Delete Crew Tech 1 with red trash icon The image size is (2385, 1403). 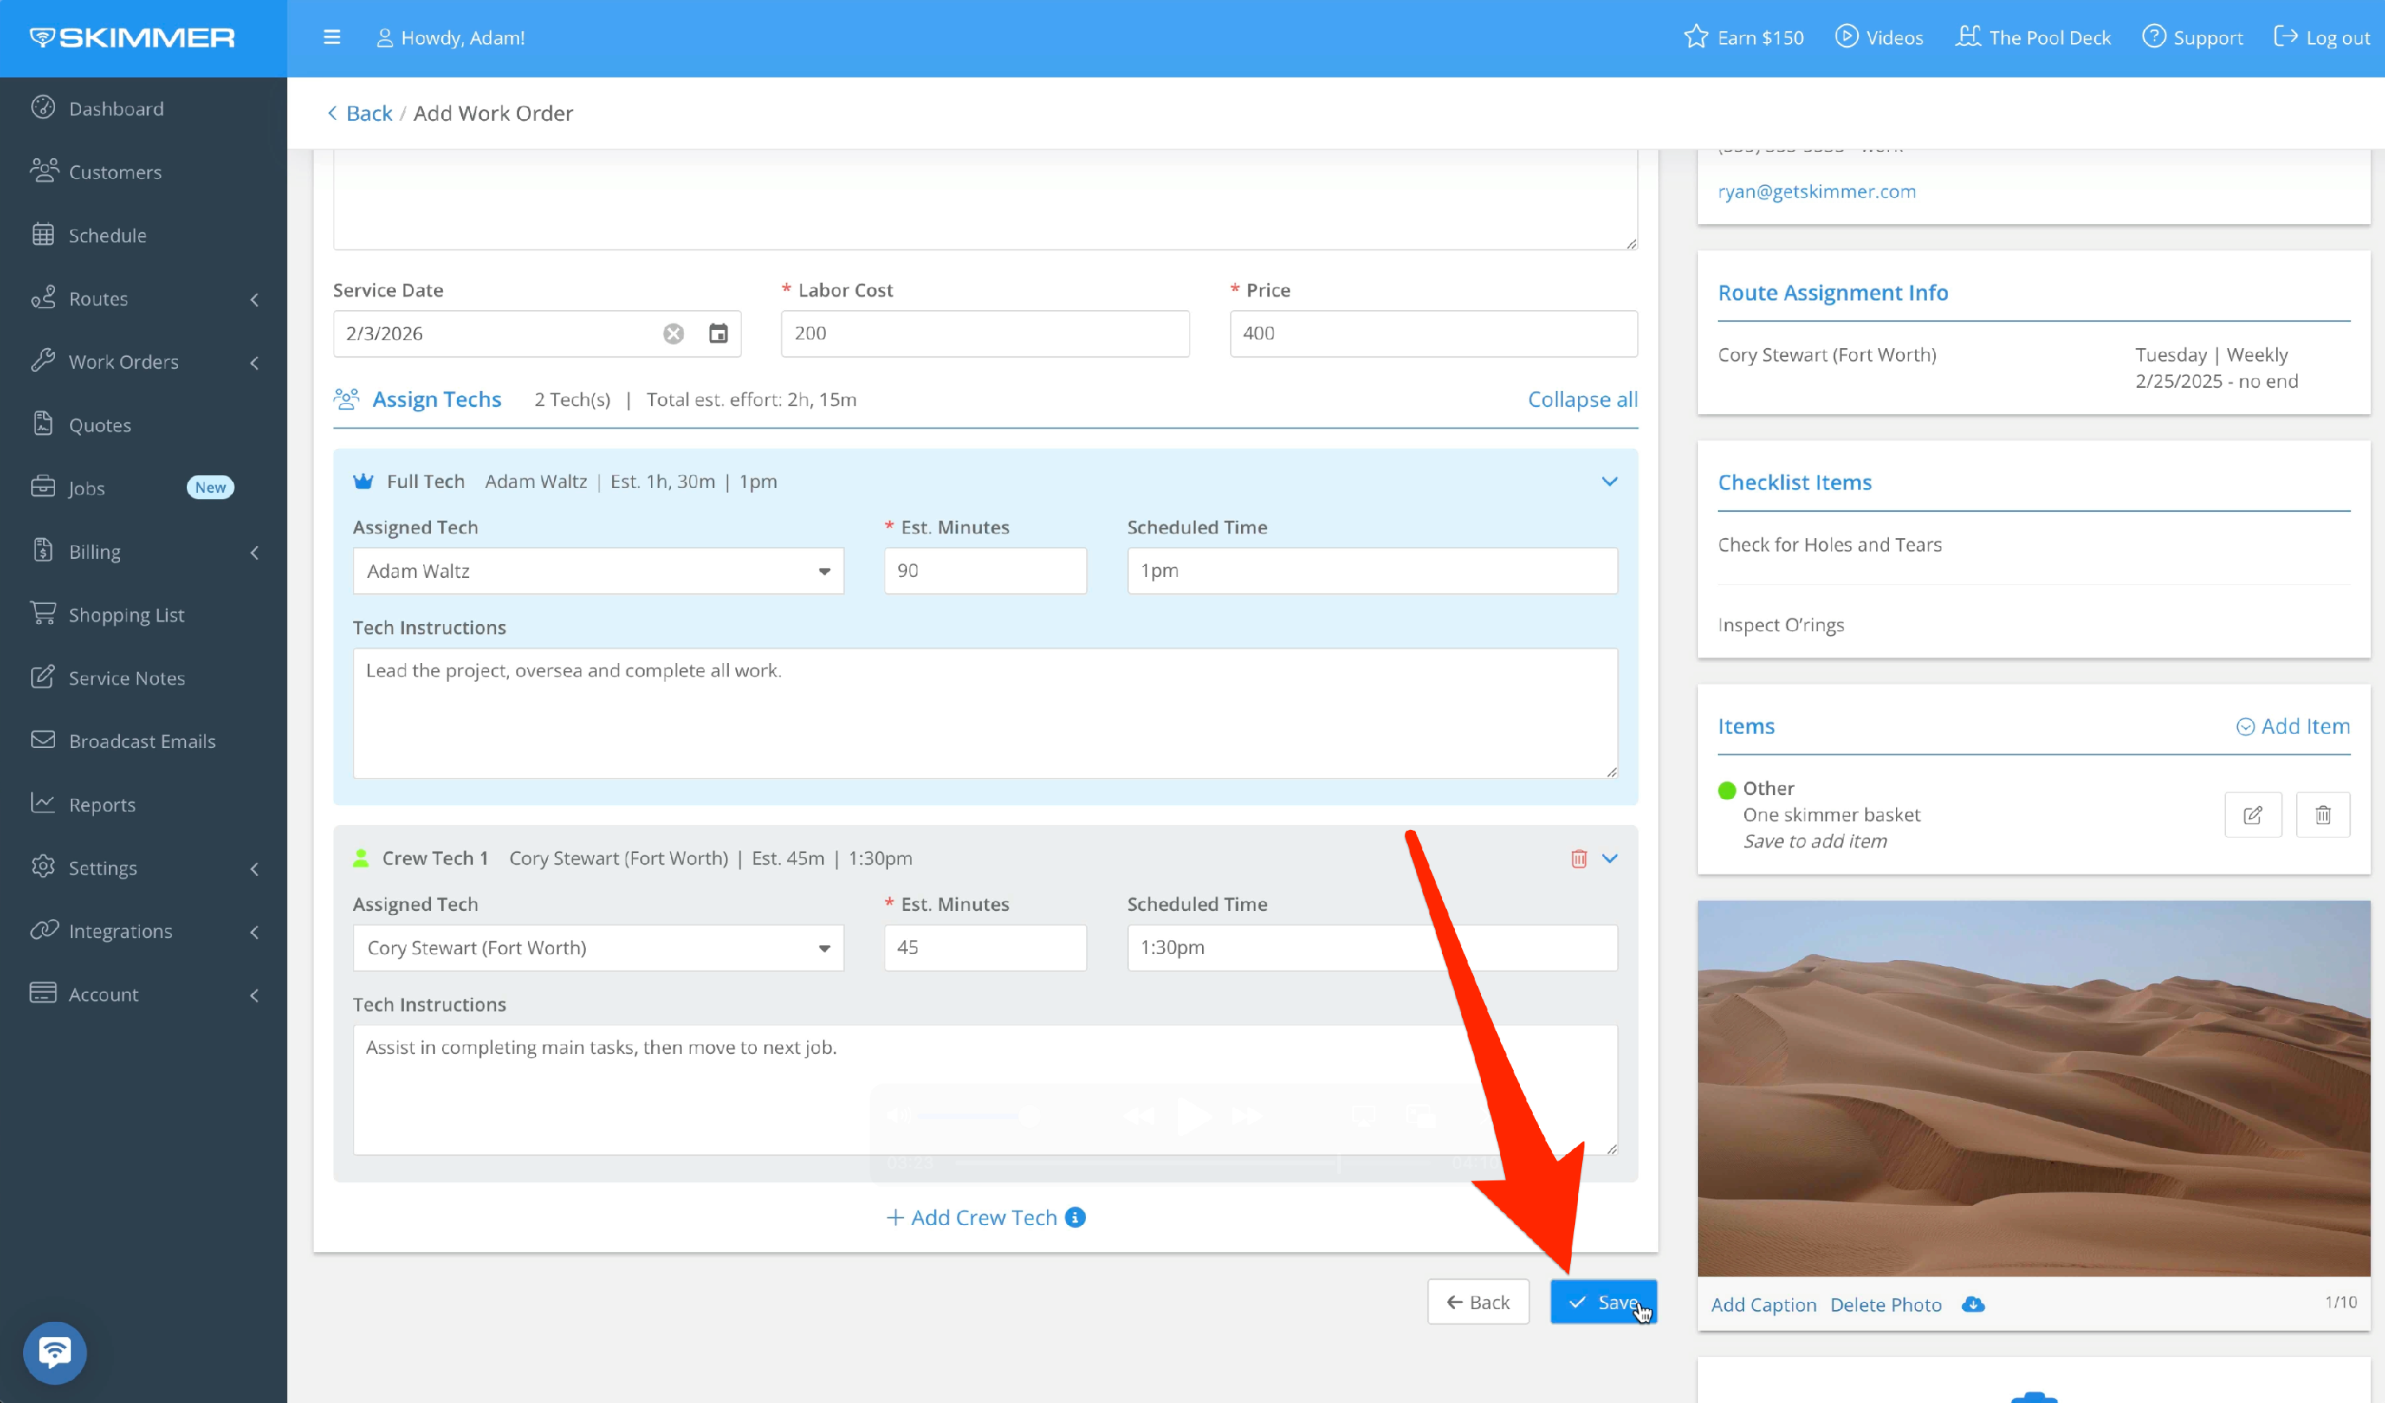tap(1579, 859)
